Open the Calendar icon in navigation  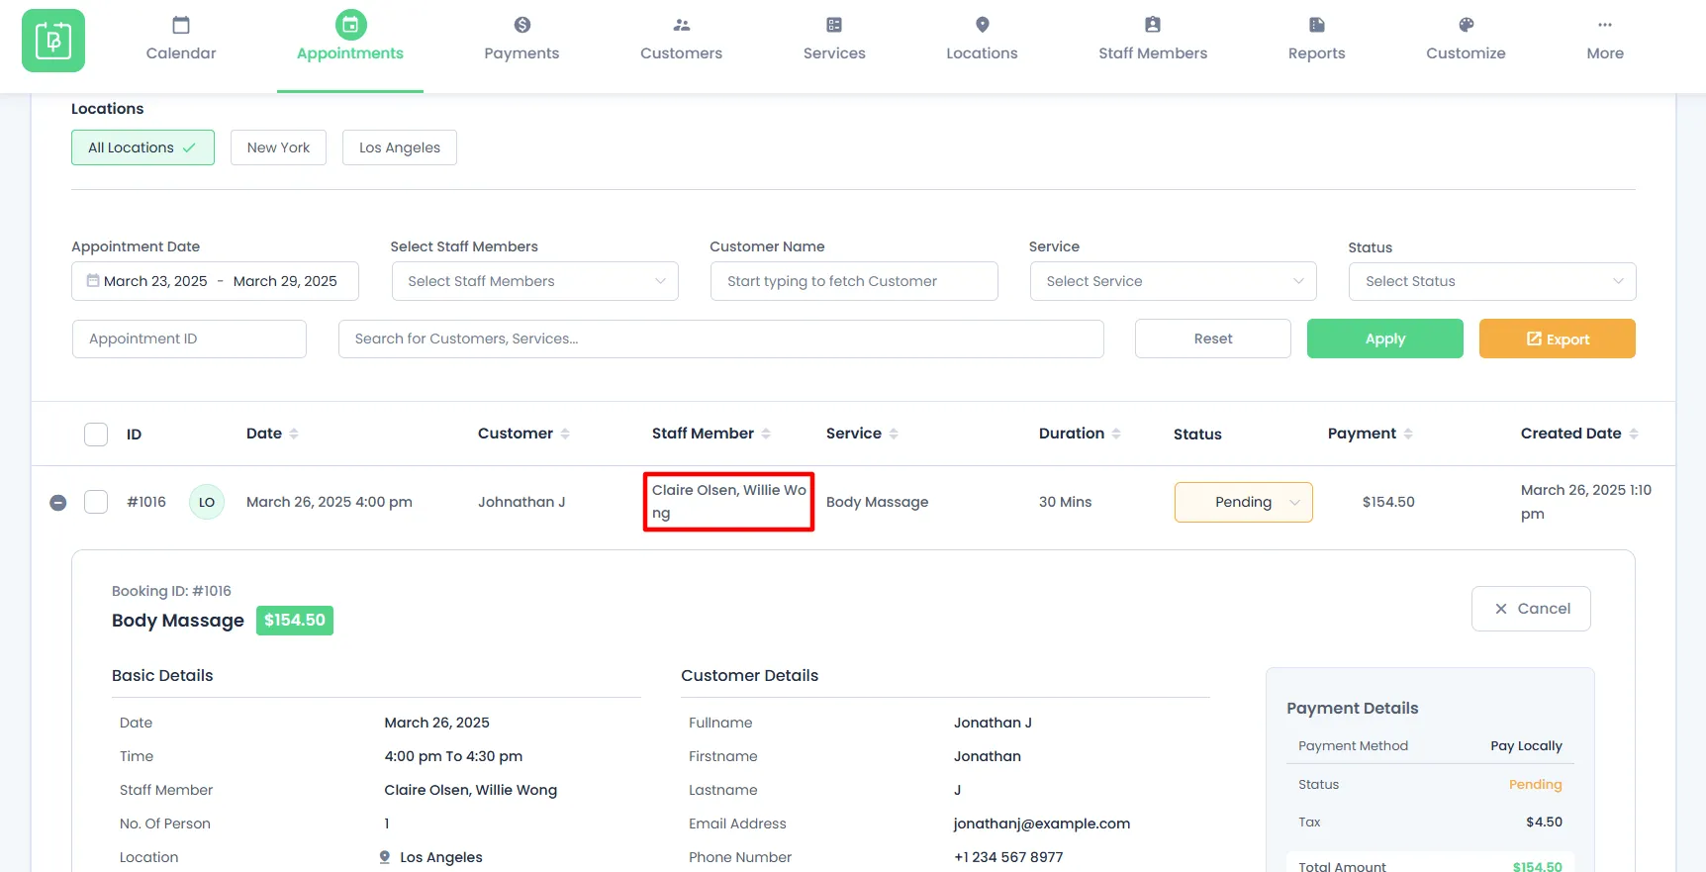click(181, 25)
